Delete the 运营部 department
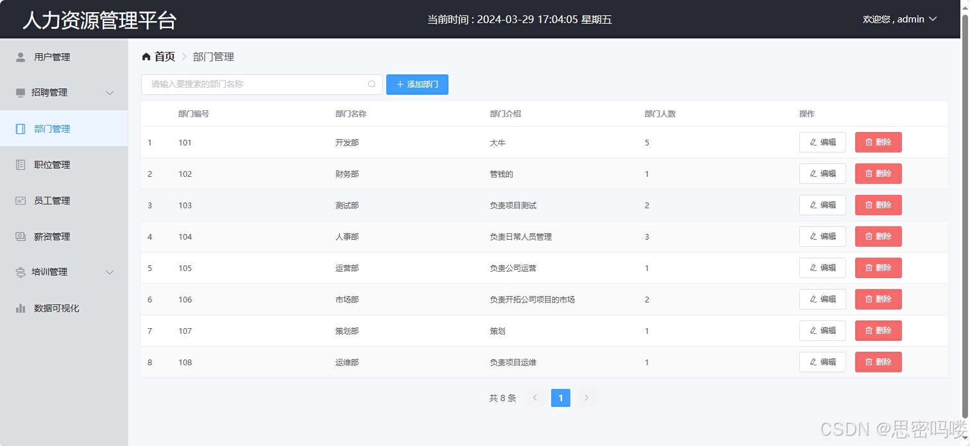 coord(878,268)
